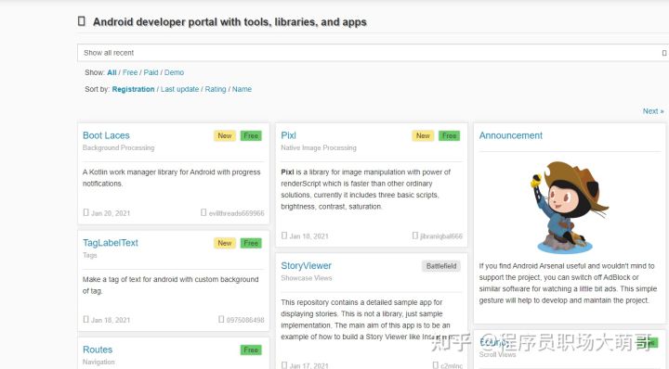Click the icon before Android developer portal heading
The height and width of the screenshot is (369, 669).
click(x=82, y=20)
